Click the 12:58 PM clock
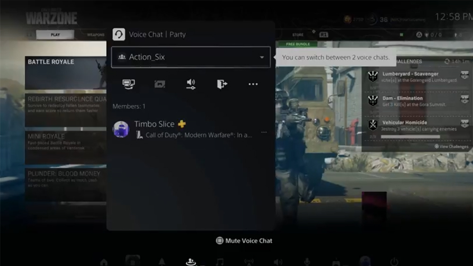This screenshot has width=473, height=266. pyautogui.click(x=454, y=17)
